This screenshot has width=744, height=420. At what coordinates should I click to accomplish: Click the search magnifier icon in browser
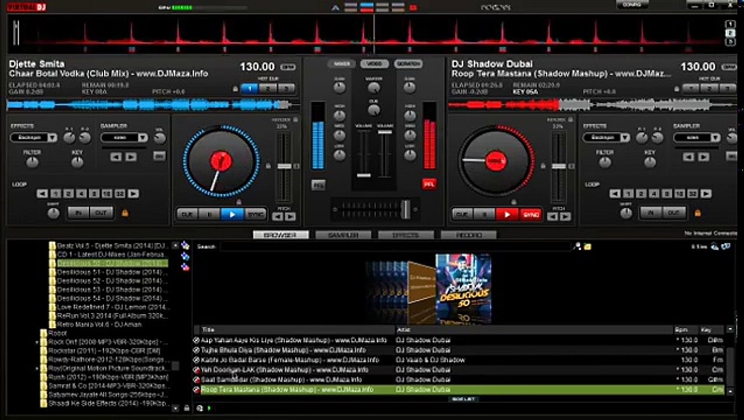pyautogui.click(x=577, y=246)
